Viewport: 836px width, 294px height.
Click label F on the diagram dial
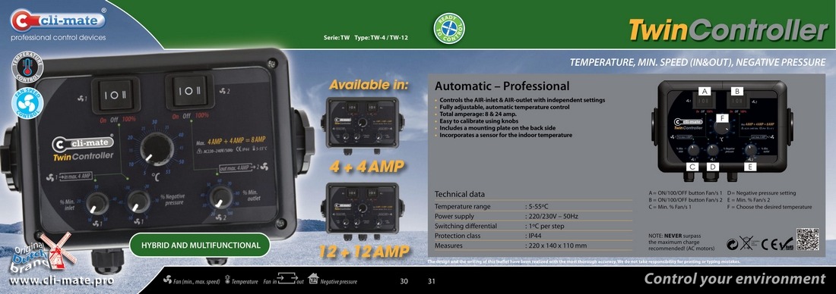(722, 118)
